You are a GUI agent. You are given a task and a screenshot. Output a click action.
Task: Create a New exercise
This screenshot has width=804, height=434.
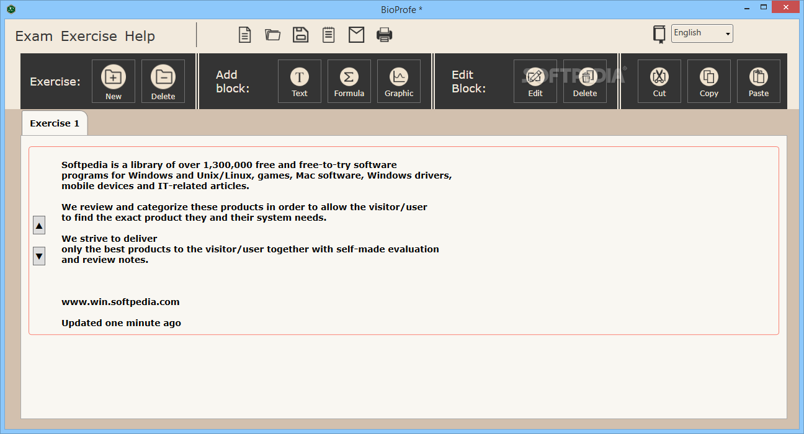pos(114,81)
